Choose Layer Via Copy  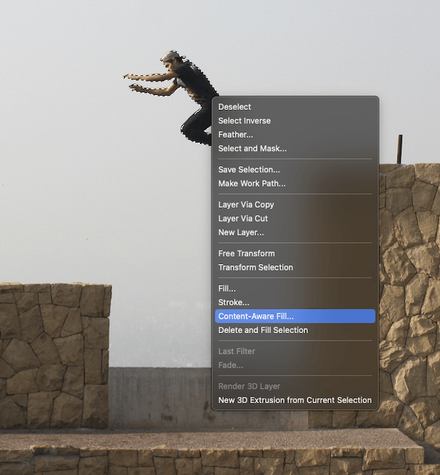coord(295,205)
